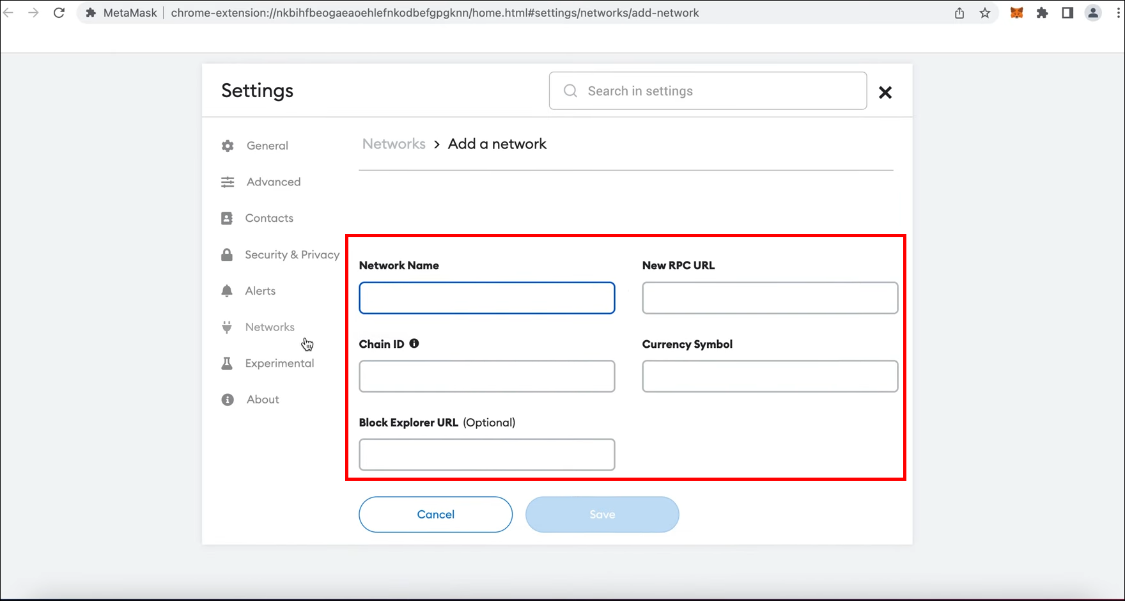The image size is (1125, 601).
Task: Close the Settings panel with X
Action: coord(885,93)
